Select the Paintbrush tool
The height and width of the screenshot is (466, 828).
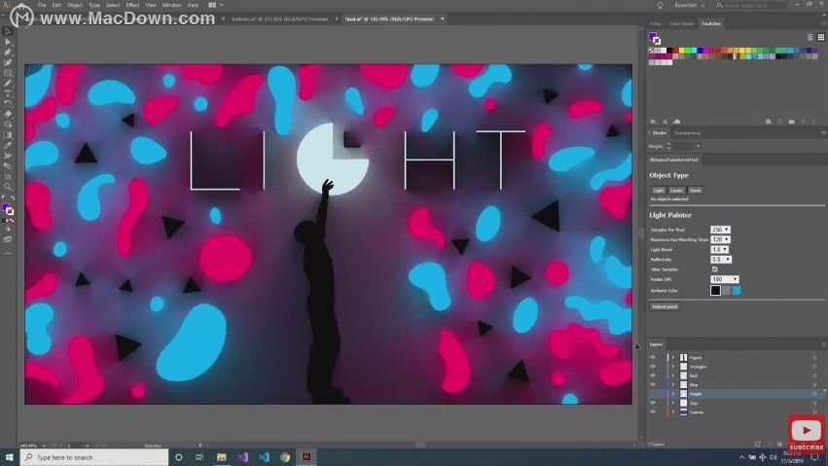click(x=8, y=83)
